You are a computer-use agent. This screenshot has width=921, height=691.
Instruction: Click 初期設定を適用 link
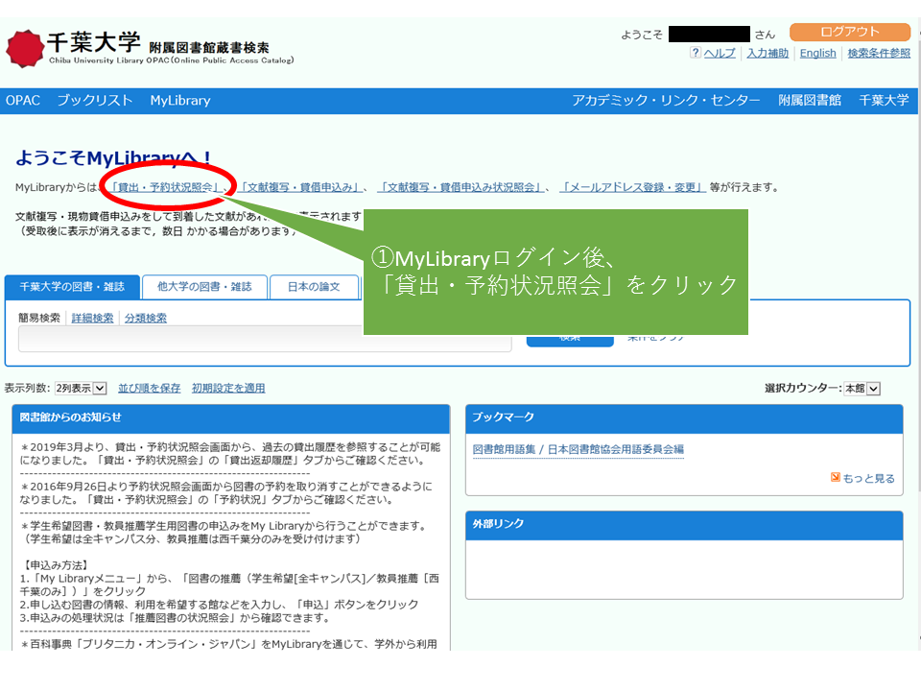tap(228, 389)
